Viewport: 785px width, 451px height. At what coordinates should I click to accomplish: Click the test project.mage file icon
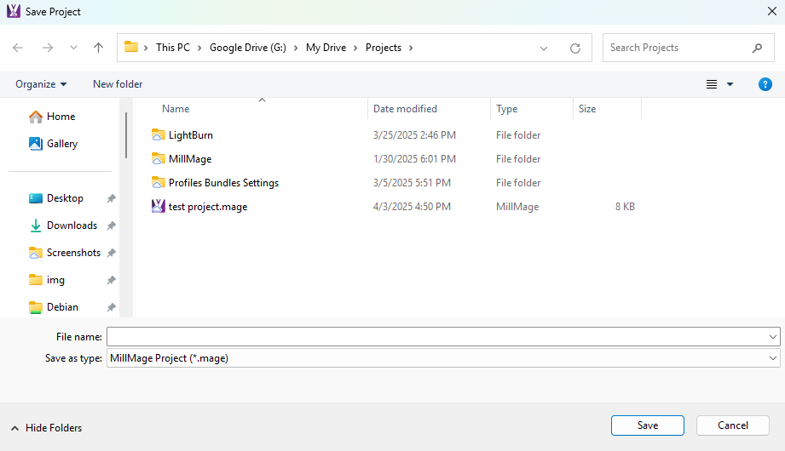click(x=158, y=207)
